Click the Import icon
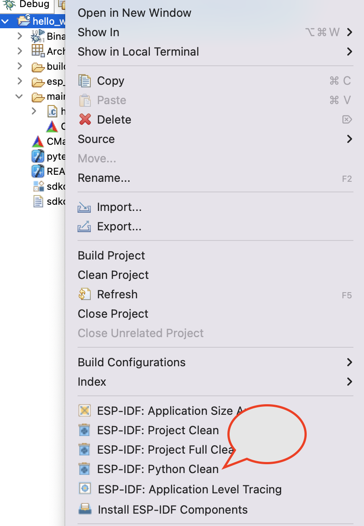The height and width of the screenshot is (526, 364). click(x=84, y=207)
